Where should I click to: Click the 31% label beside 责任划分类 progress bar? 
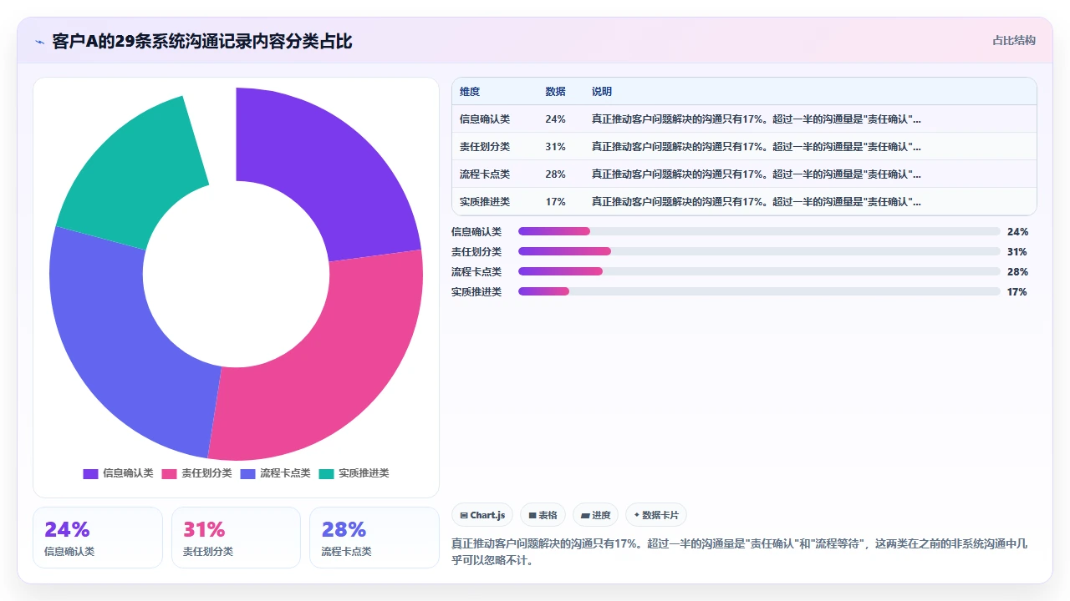[x=1017, y=251]
